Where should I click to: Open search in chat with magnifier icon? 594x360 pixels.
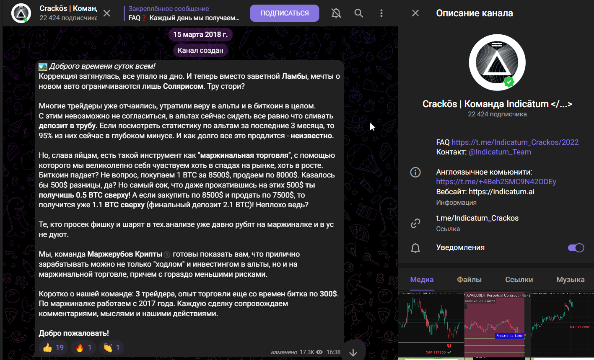tap(359, 13)
